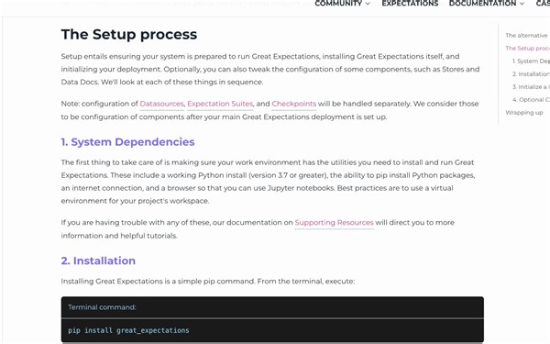This screenshot has height=344, width=550.
Task: Follow the Datasources link
Action: pos(161,104)
